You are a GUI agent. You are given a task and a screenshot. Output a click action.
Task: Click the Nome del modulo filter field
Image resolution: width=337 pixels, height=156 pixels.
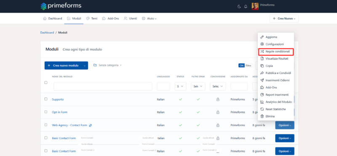[x=103, y=86]
